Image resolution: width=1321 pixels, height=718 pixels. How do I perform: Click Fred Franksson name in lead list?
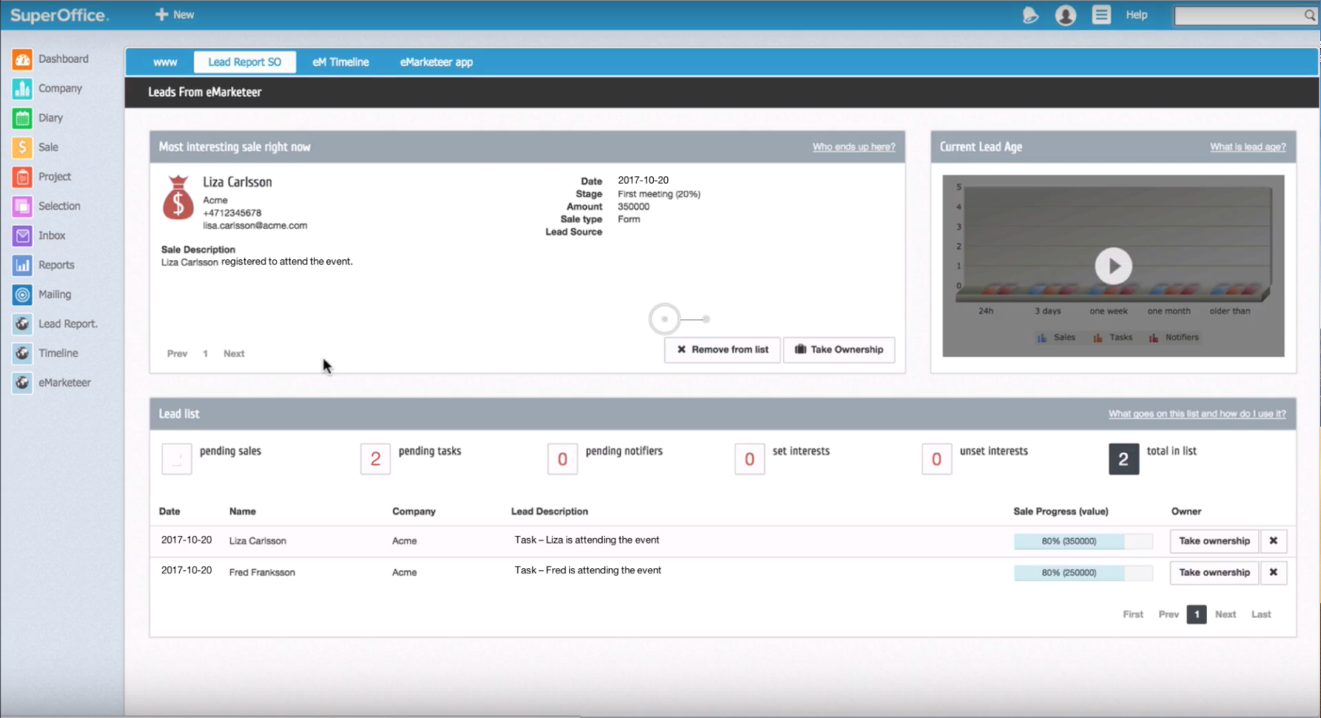[262, 573]
